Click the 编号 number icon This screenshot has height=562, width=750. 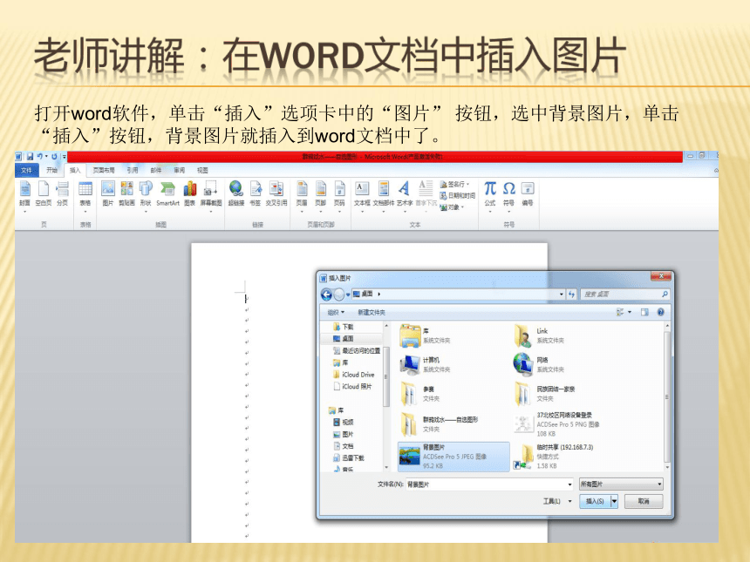[528, 193]
